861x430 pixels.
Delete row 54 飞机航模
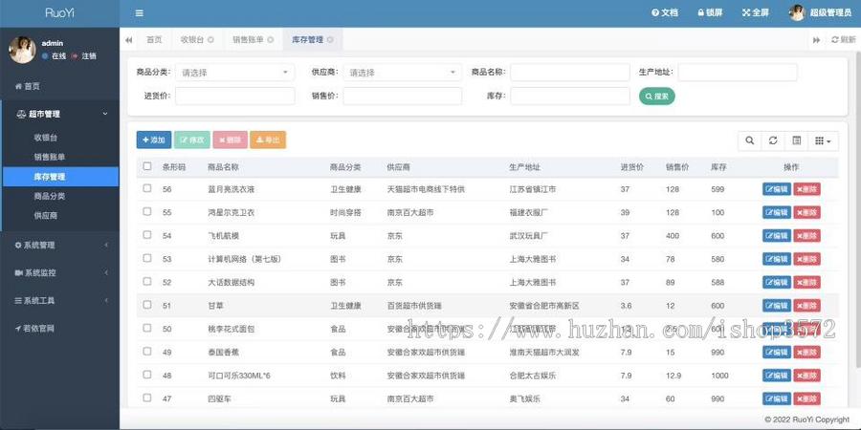pos(806,236)
